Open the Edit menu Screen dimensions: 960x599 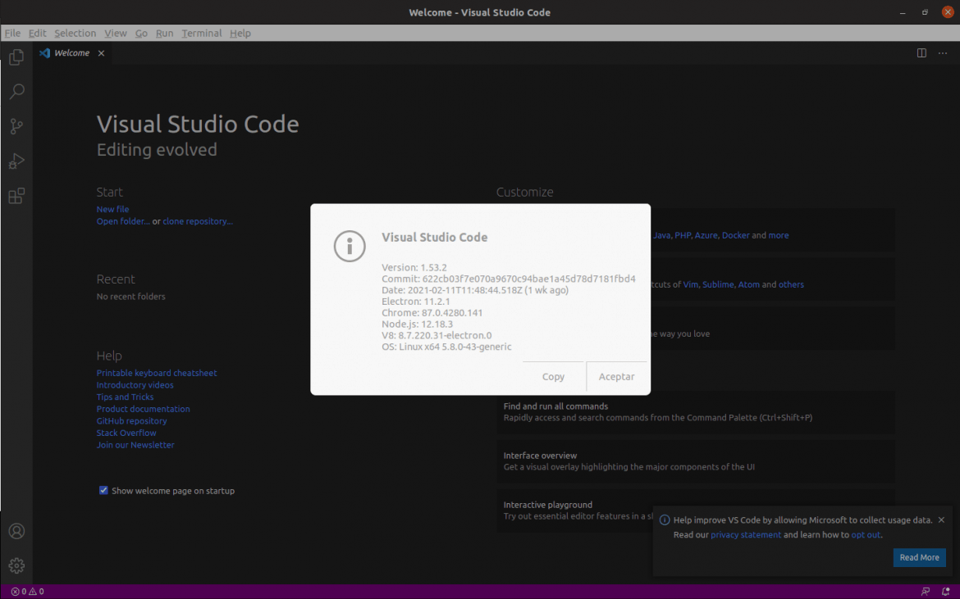click(x=38, y=33)
